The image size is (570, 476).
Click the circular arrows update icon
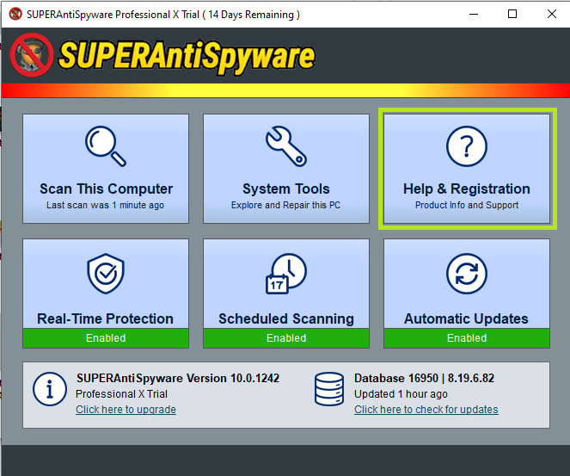coord(466,274)
